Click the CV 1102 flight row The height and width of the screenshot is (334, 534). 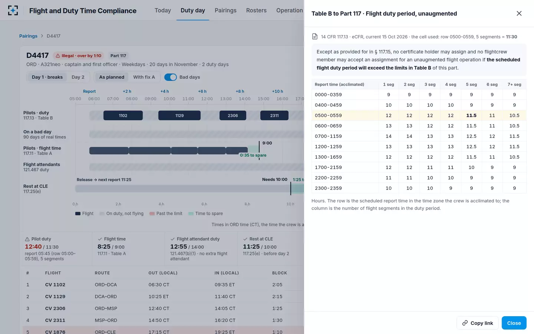tap(163, 285)
